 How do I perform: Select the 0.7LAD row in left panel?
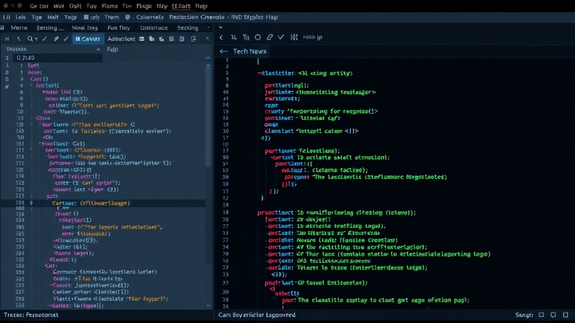[58, 58]
